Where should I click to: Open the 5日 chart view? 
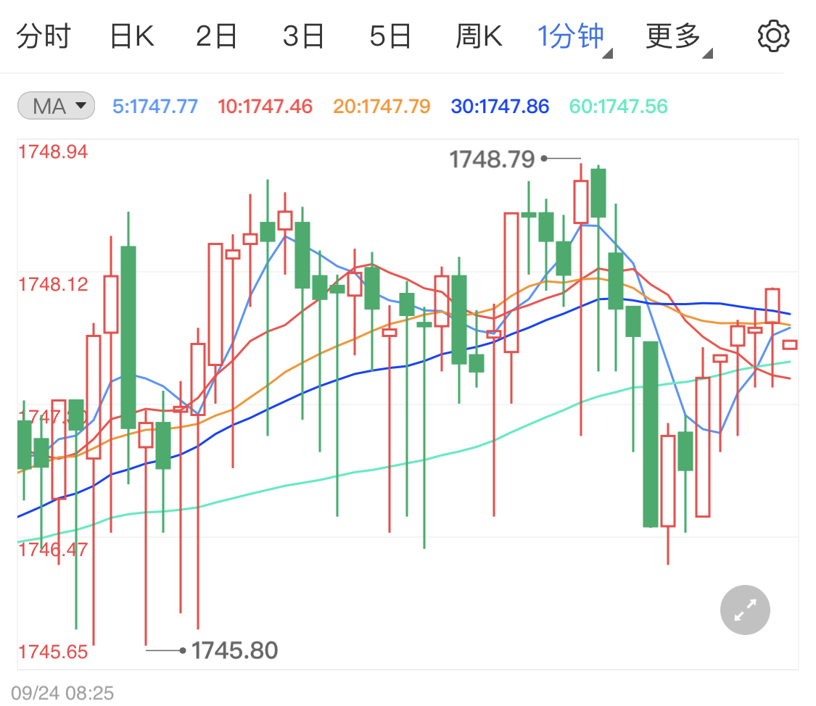(390, 34)
